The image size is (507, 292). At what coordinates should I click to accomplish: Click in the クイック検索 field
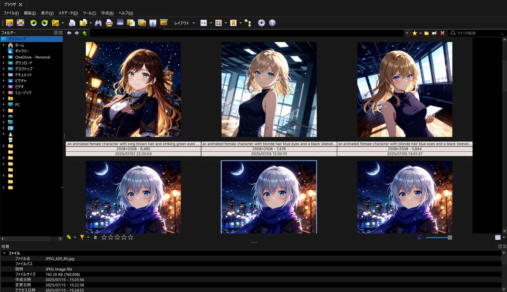click(477, 33)
